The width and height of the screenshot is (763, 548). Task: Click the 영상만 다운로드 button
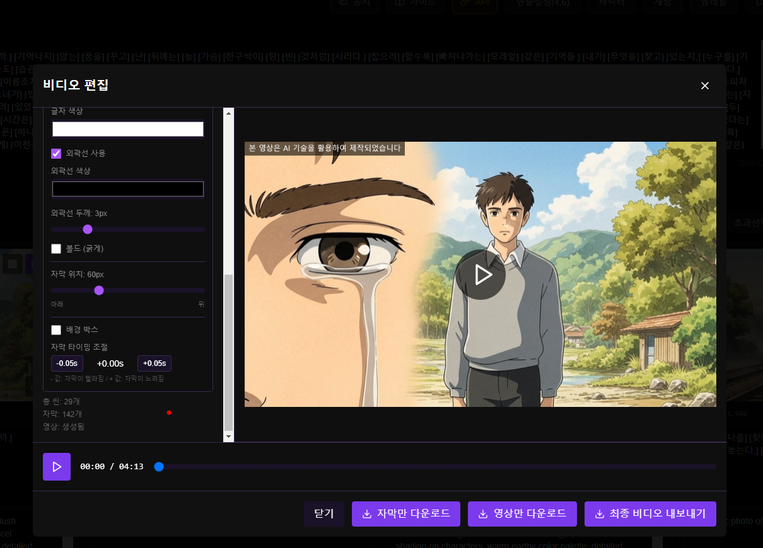pos(522,514)
